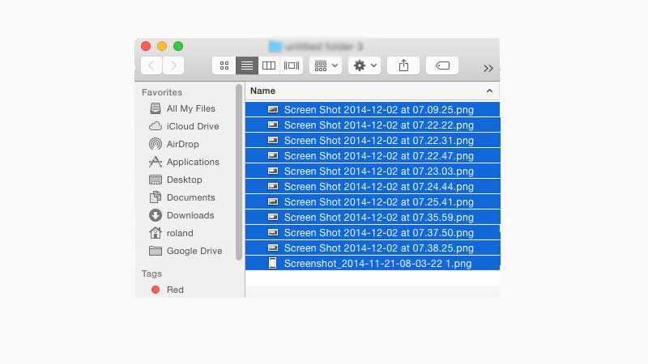Switch to icon view

[x=224, y=66]
